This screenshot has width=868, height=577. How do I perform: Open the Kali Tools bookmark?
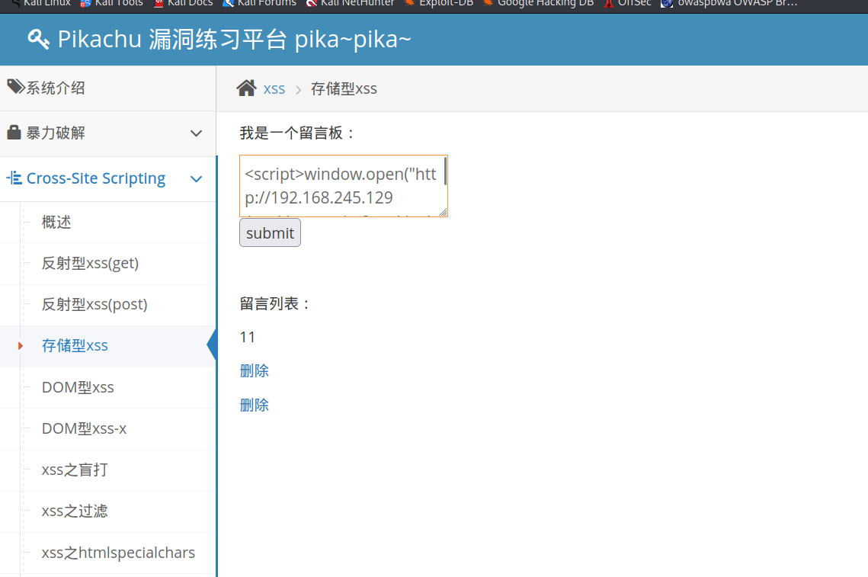pyautogui.click(x=112, y=3)
